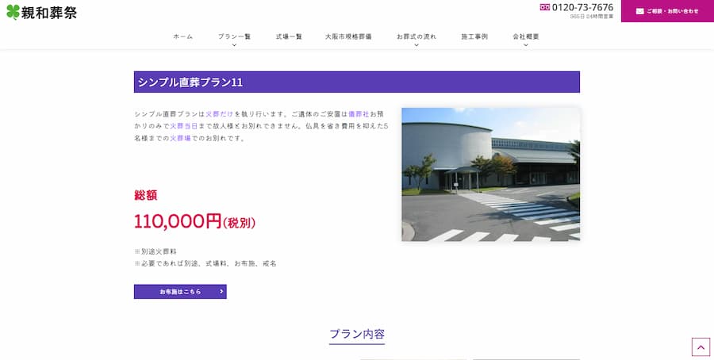Follow the 儀葬社 link
714x360 pixels.
(359, 113)
